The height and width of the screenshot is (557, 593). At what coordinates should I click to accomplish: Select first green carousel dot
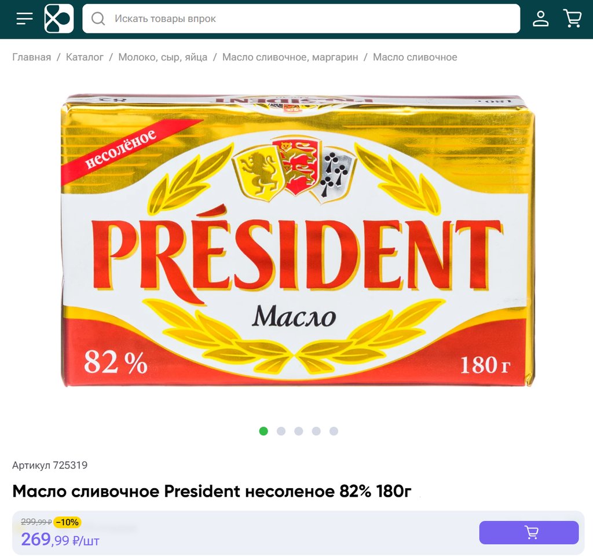263,431
